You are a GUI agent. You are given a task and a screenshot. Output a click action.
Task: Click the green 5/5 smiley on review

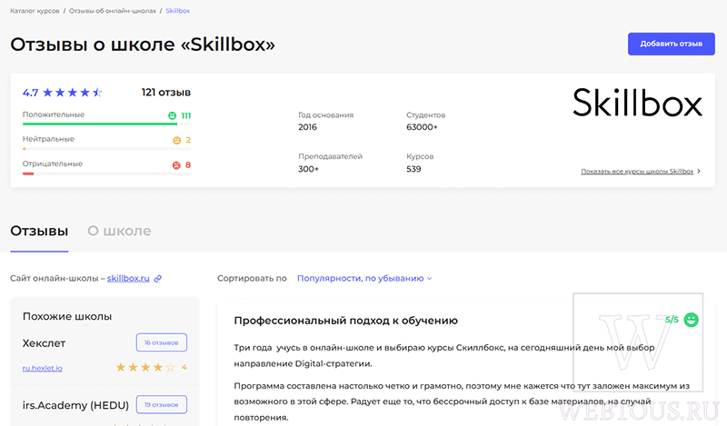coord(692,320)
